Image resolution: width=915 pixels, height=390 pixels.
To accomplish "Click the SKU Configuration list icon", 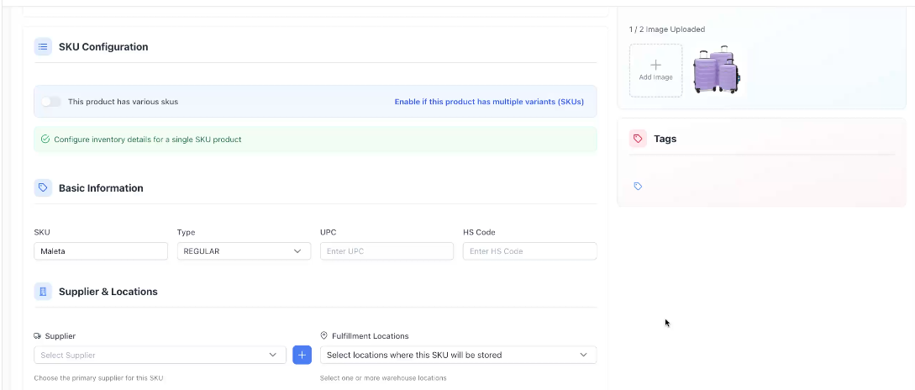I will click(x=43, y=47).
